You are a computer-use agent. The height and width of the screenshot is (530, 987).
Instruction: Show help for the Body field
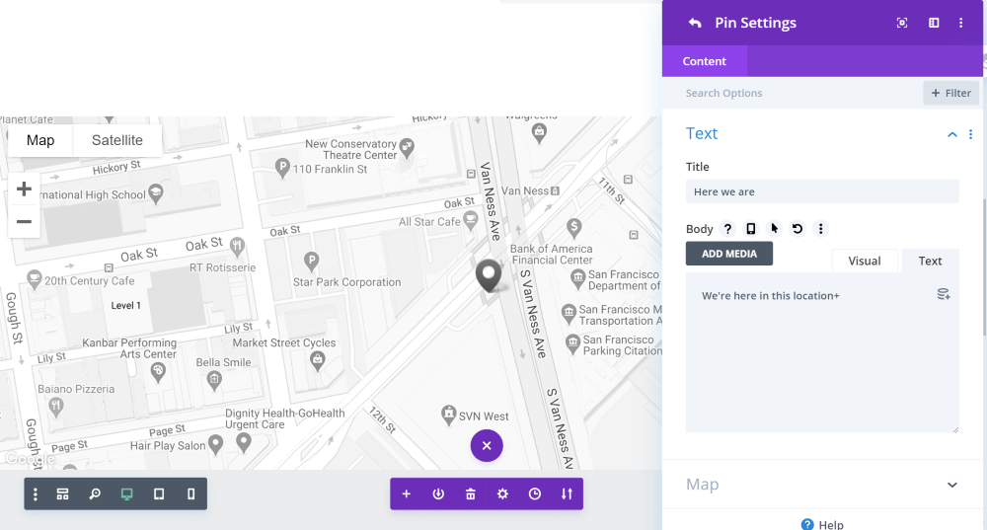coord(727,229)
